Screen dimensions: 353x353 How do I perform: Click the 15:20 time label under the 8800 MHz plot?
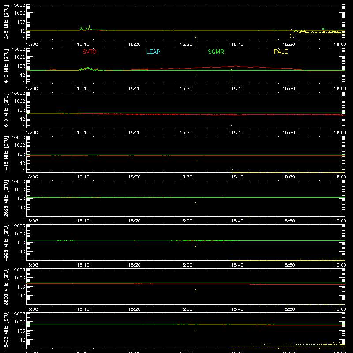click(x=135, y=309)
